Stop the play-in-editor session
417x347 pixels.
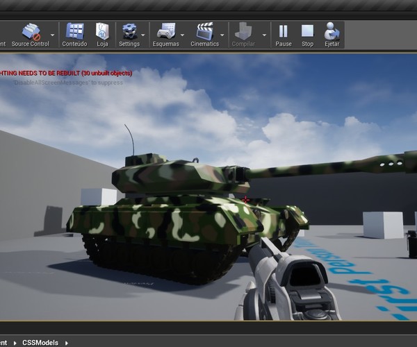tap(307, 35)
